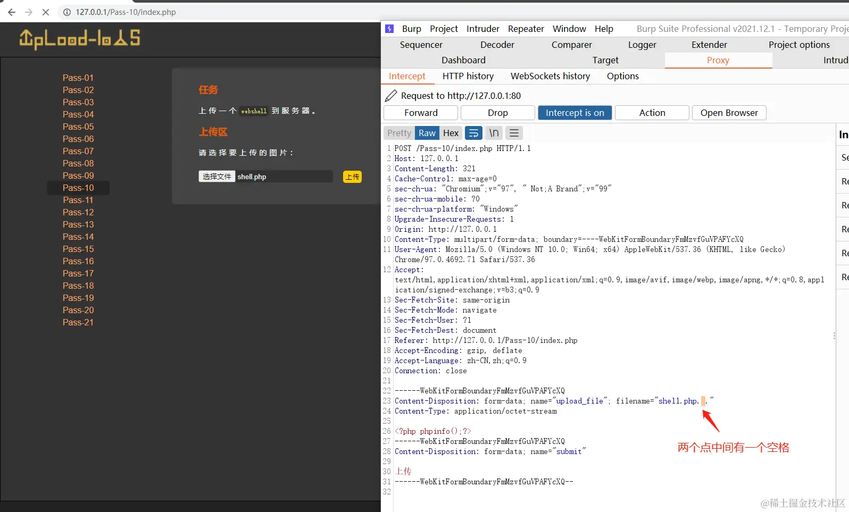Open the Project menu
This screenshot has width=849, height=512.
tap(444, 29)
